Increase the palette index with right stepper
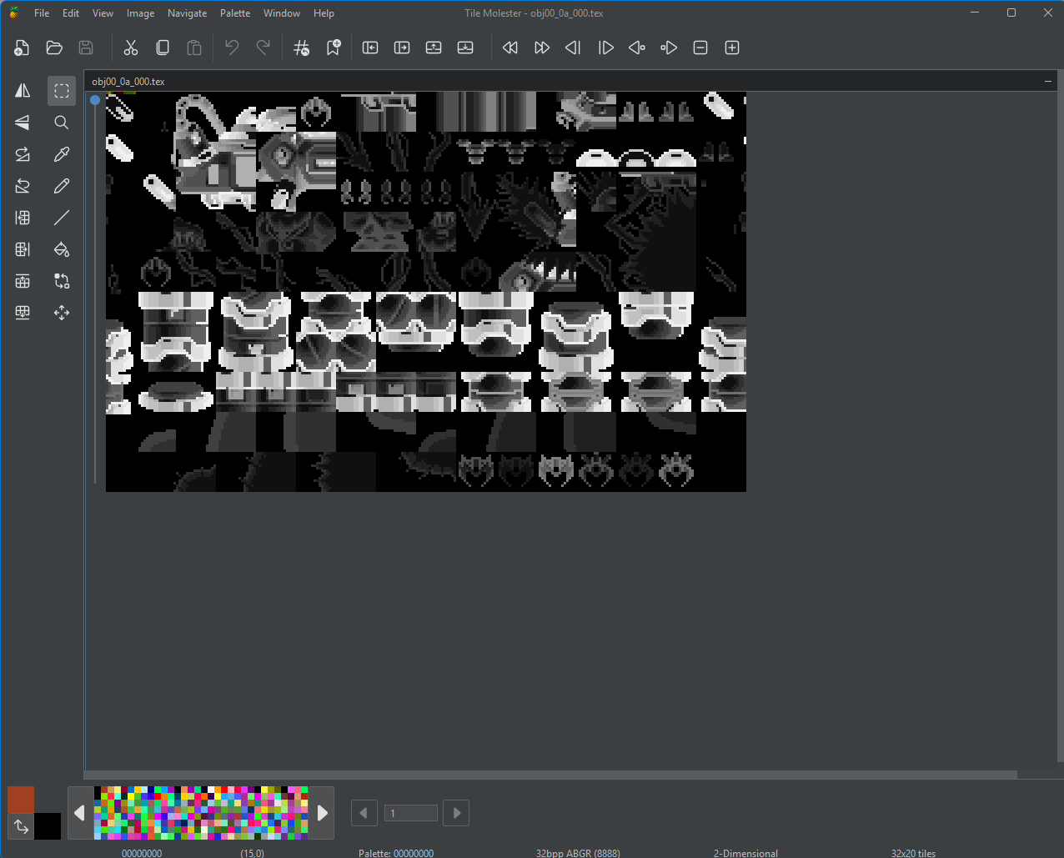The image size is (1064, 858). (456, 813)
